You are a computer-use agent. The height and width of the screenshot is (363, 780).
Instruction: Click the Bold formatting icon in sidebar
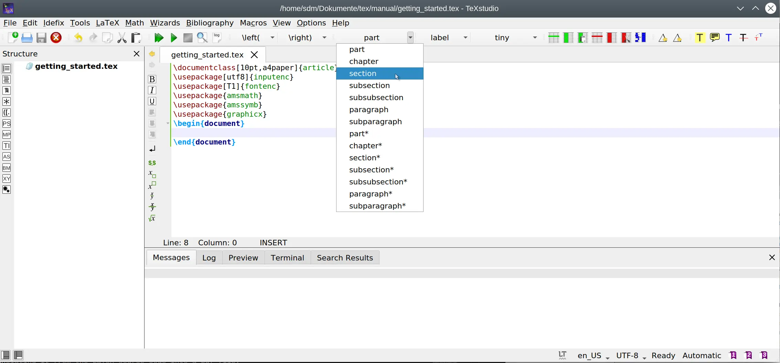[152, 79]
